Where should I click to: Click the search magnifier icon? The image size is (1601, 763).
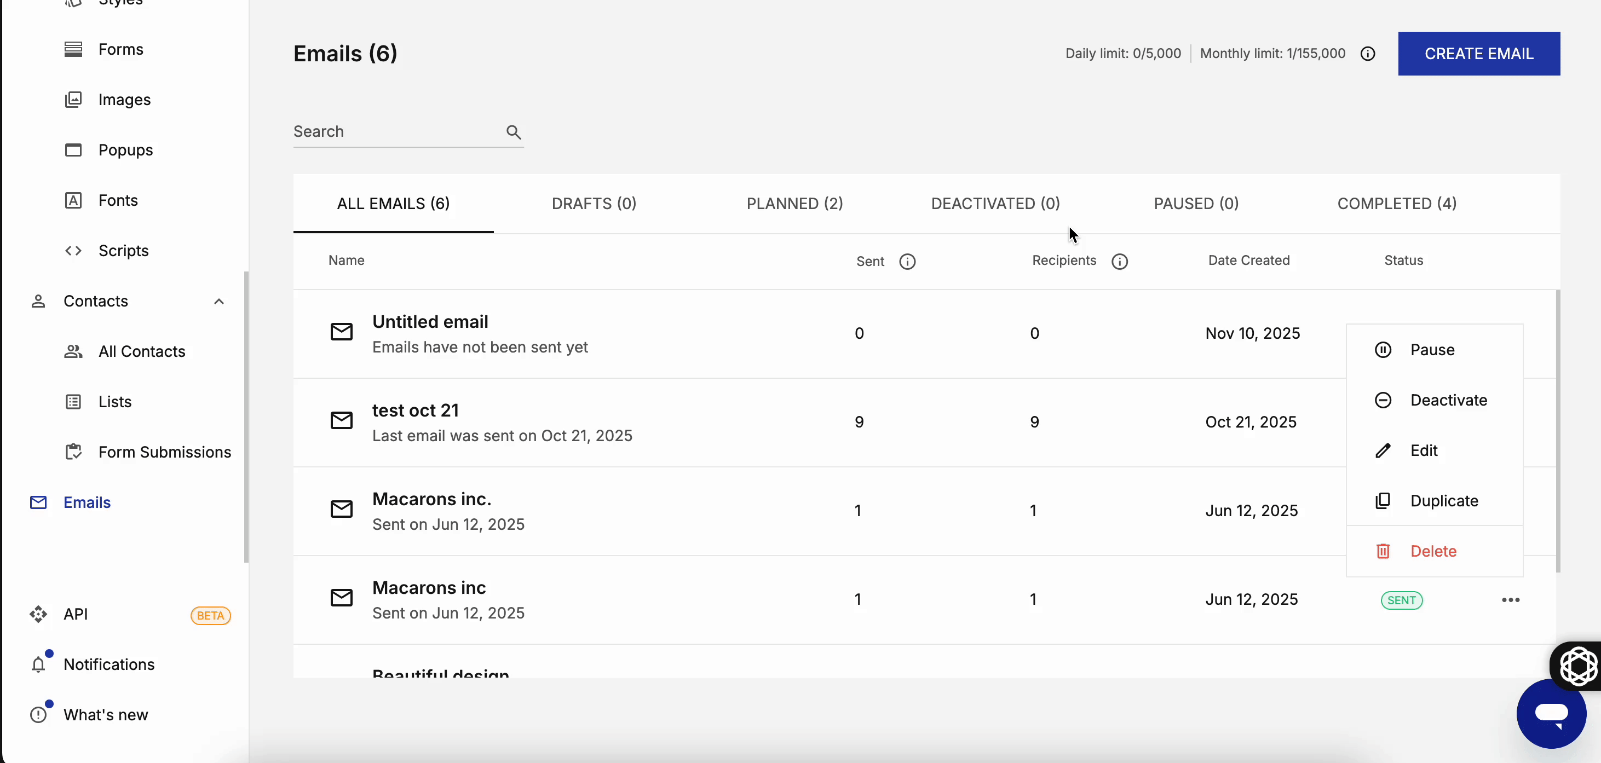514,132
